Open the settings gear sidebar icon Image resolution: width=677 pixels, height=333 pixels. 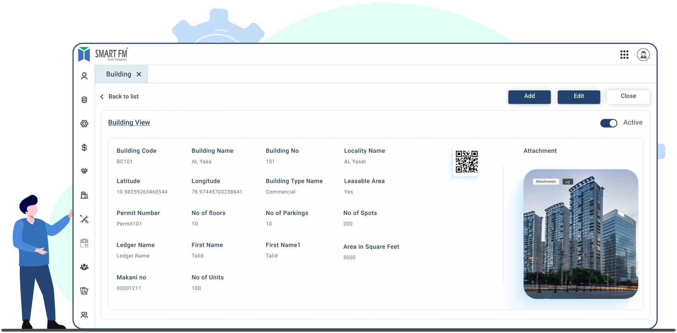tap(84, 124)
